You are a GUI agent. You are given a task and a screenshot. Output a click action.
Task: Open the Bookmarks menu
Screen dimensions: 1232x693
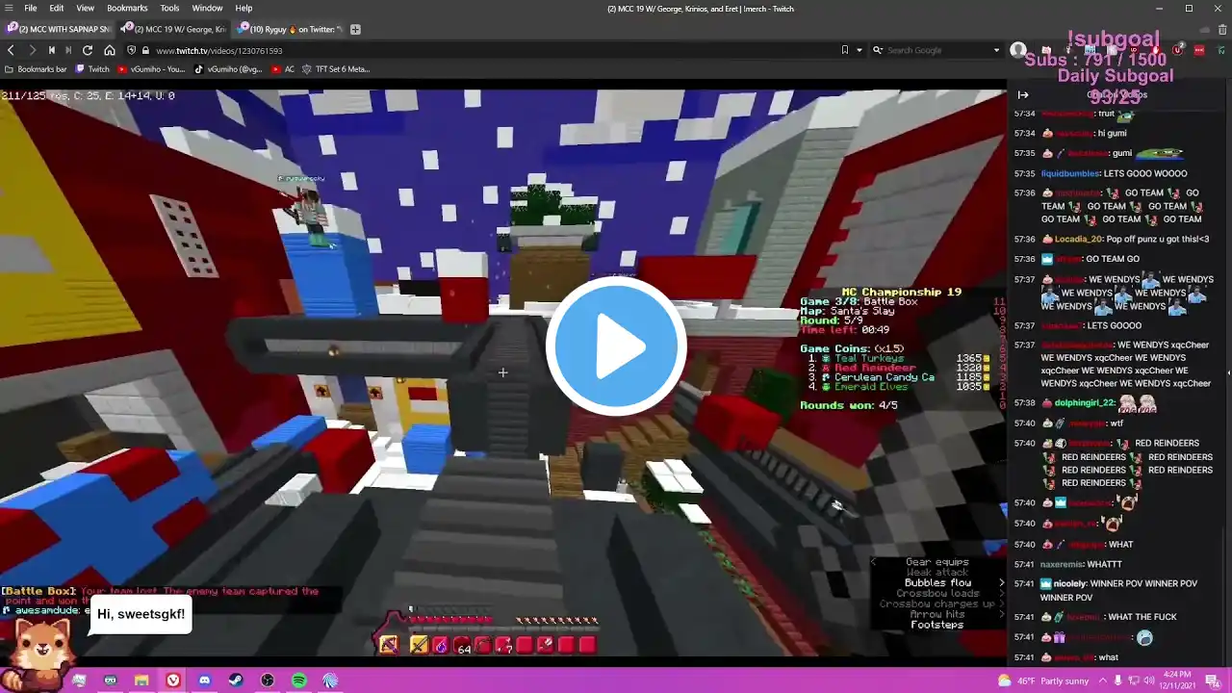click(127, 9)
